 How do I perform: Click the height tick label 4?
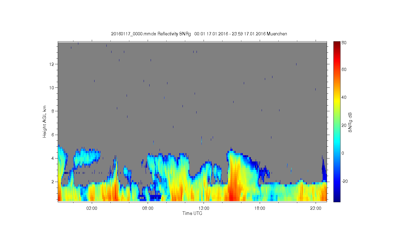coord(53,158)
